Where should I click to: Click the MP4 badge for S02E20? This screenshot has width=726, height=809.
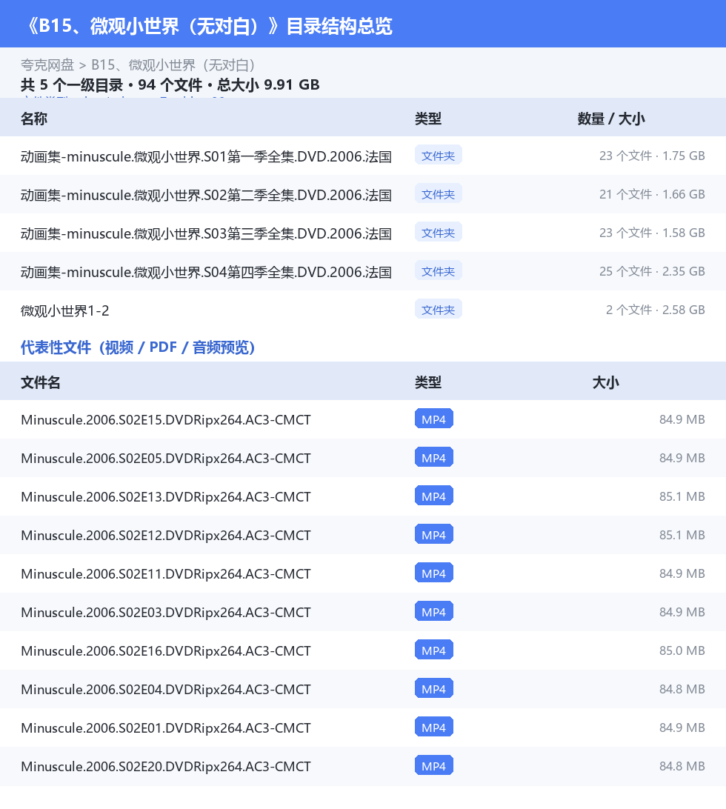click(x=434, y=766)
